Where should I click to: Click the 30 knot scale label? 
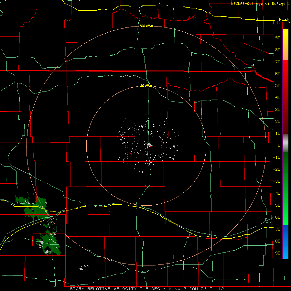(x=278, y=110)
